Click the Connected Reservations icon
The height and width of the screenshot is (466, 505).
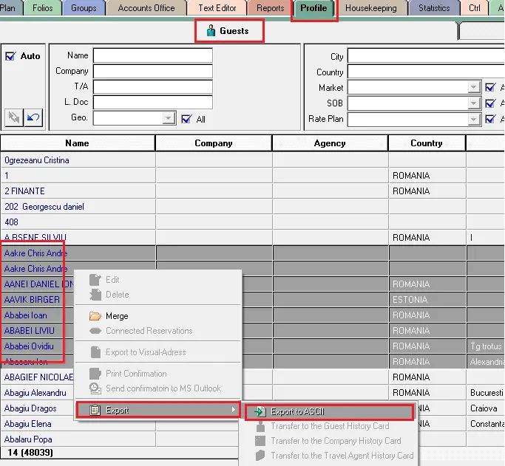point(95,331)
